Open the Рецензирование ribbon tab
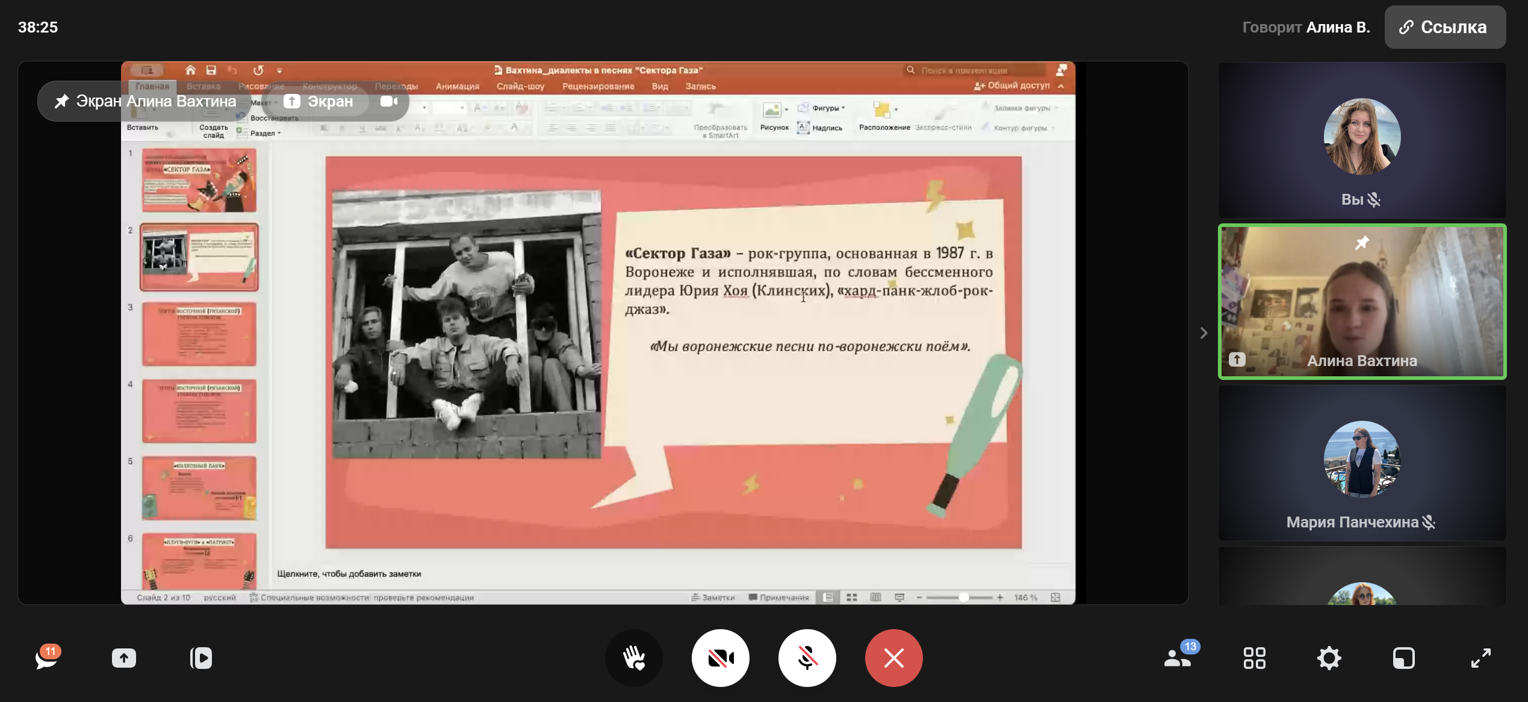 pyautogui.click(x=598, y=86)
